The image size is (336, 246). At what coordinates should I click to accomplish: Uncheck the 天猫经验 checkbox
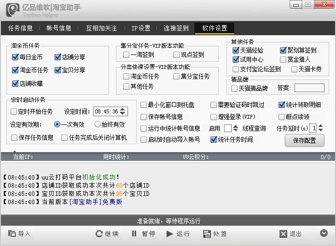236,50
